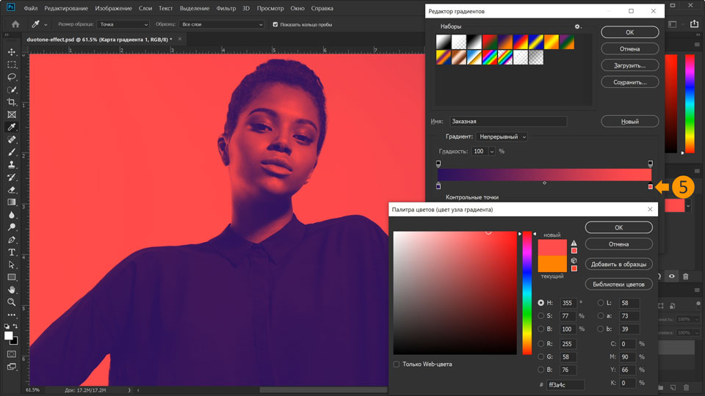This screenshot has width=705, height=396.
Task: Click 'Отмена' in color picker dialog
Action: coord(618,244)
